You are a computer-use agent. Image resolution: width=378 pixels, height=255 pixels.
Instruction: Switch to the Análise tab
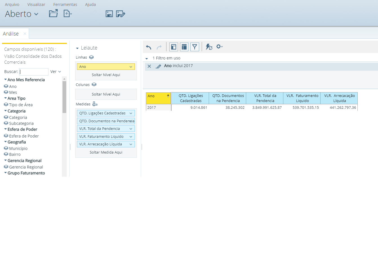(x=11, y=34)
